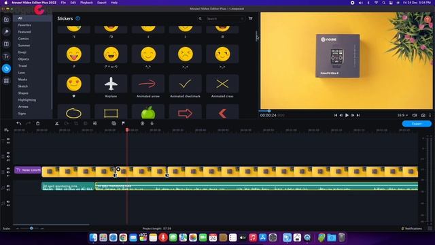Skip to the end of the project
The image size is (435, 245).
point(358,115)
